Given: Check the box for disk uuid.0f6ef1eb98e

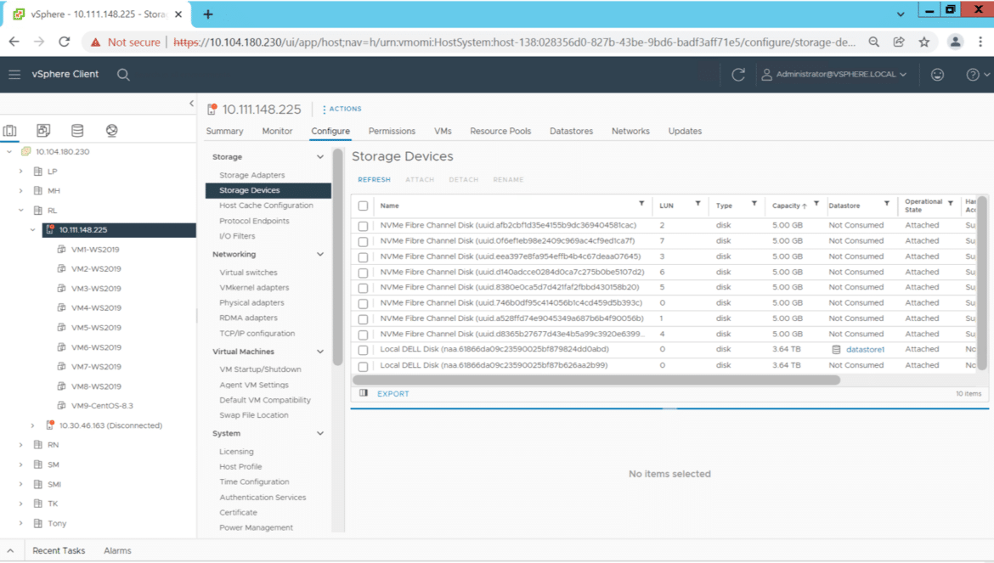Looking at the screenshot, I should coord(363,242).
